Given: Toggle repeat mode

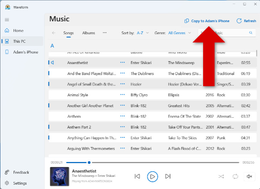Looking at the screenshot, I should click(x=235, y=177).
